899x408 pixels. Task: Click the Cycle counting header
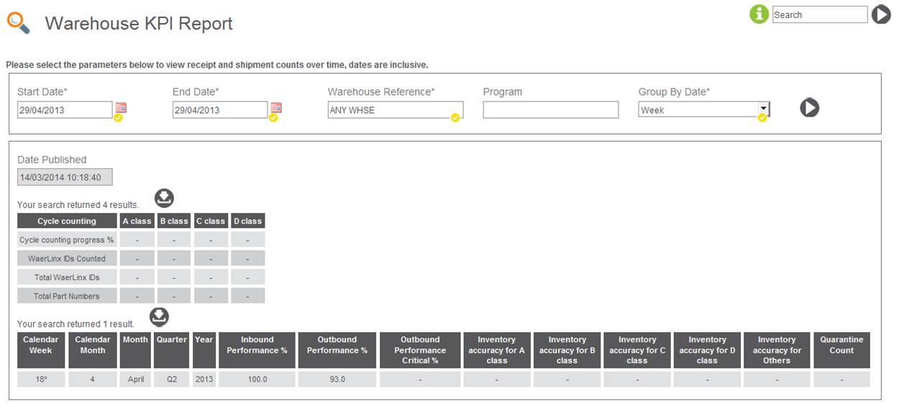[67, 221]
